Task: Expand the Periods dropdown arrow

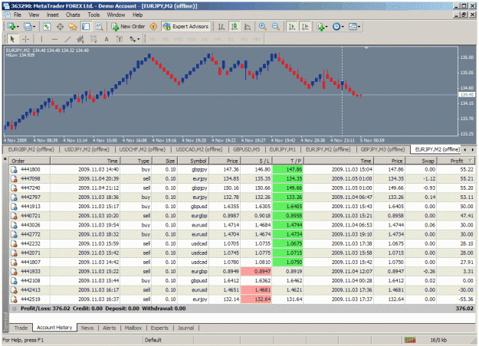Action: 343,27
